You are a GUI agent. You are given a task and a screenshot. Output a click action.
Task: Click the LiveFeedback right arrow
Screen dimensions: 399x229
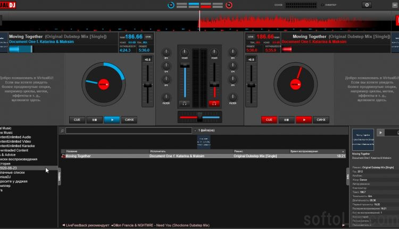(x=344, y=225)
